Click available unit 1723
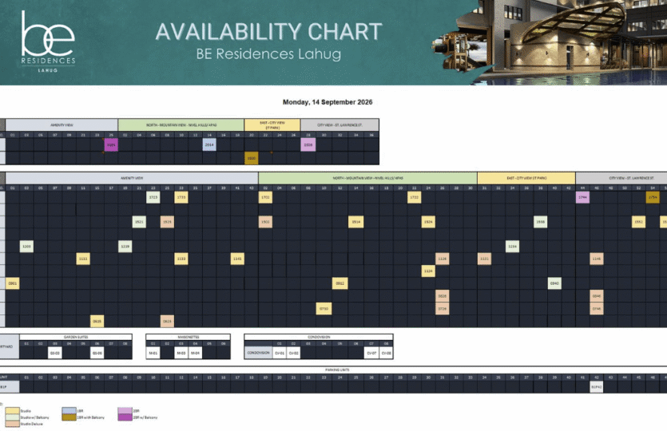This screenshot has width=667, height=431. (x=153, y=197)
